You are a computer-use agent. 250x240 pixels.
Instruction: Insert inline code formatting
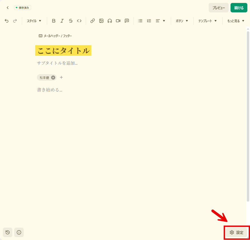(x=79, y=21)
